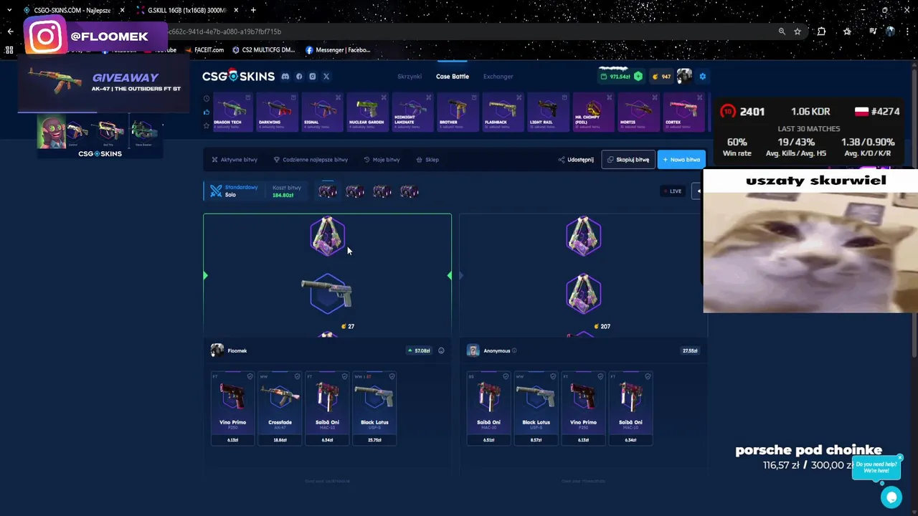The height and width of the screenshot is (516, 918).
Task: Open the X (Twitter) icon in the header
Action: [326, 77]
